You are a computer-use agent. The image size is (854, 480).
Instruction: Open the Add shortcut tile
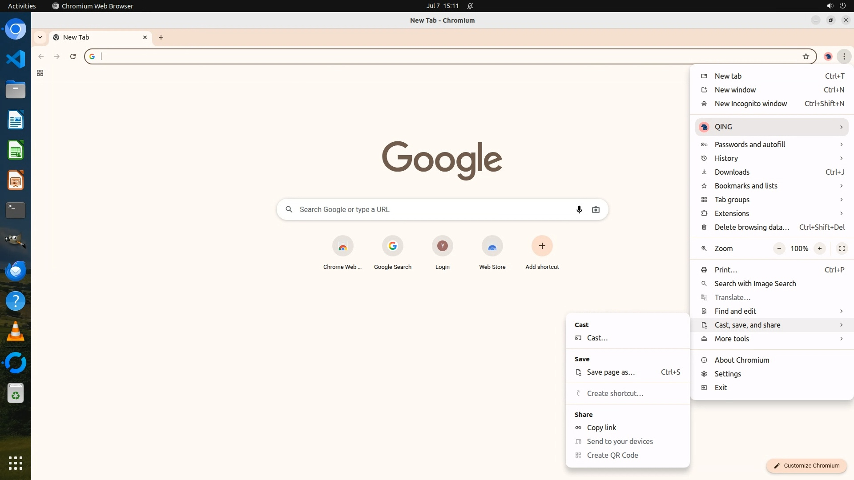pos(542,246)
